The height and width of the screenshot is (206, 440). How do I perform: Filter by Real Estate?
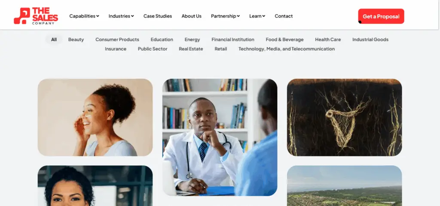coord(191,49)
